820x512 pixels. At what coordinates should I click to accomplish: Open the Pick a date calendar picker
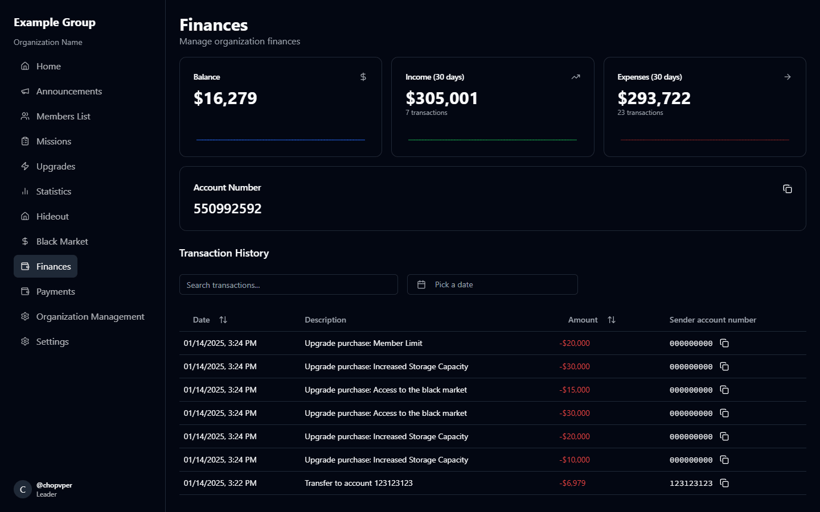[x=492, y=284]
